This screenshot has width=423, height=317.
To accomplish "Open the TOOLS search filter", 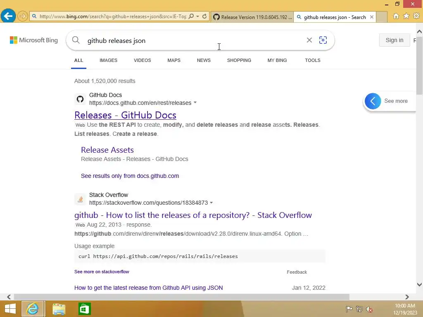I will (x=313, y=60).
